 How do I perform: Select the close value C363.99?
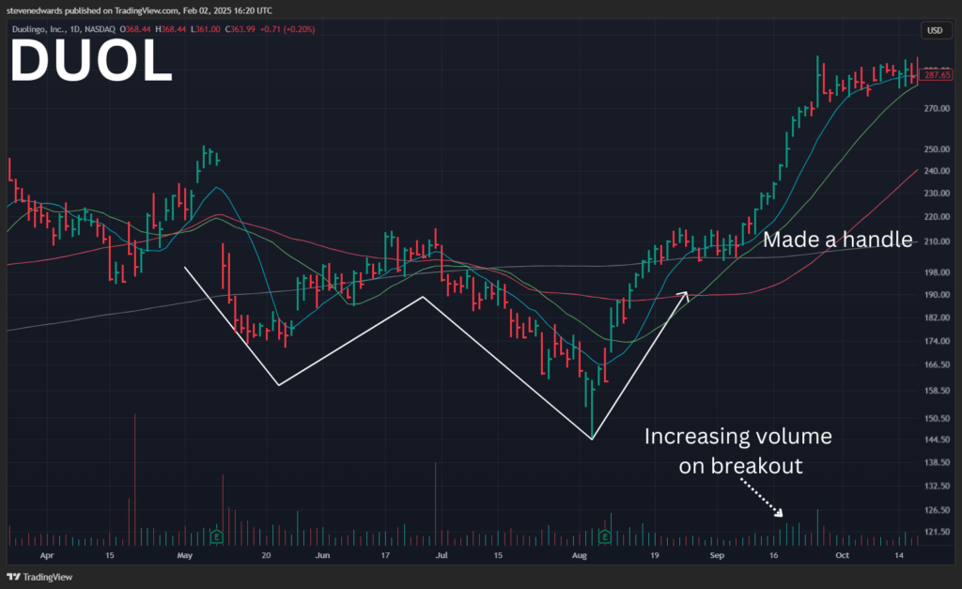[x=240, y=29]
